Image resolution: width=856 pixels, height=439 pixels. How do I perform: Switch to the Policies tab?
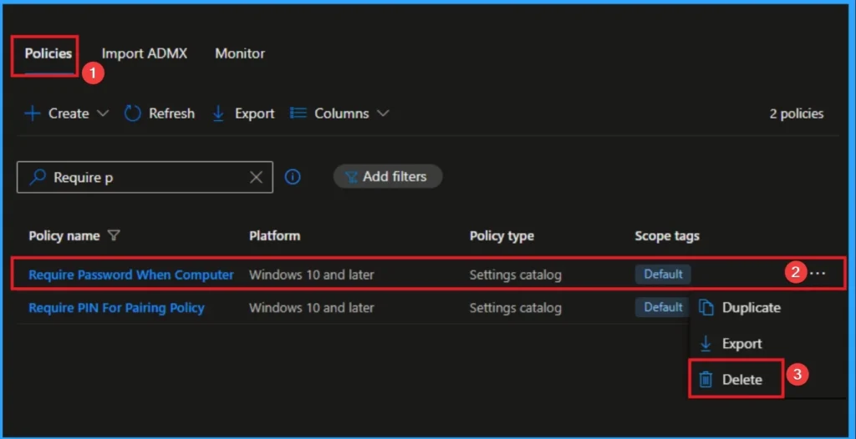[x=48, y=53]
